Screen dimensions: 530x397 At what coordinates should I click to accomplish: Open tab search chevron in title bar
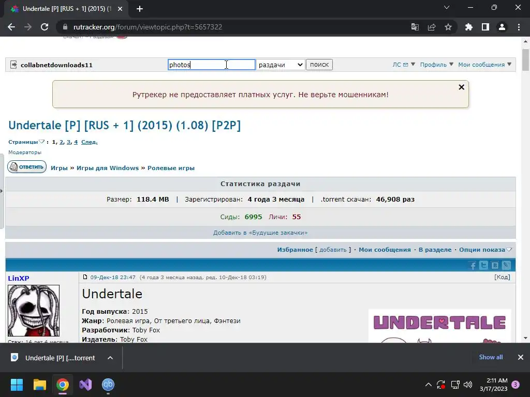(x=447, y=7)
